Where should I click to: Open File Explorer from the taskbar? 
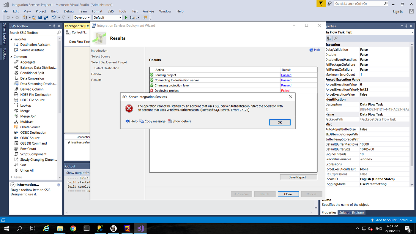(x=60, y=228)
